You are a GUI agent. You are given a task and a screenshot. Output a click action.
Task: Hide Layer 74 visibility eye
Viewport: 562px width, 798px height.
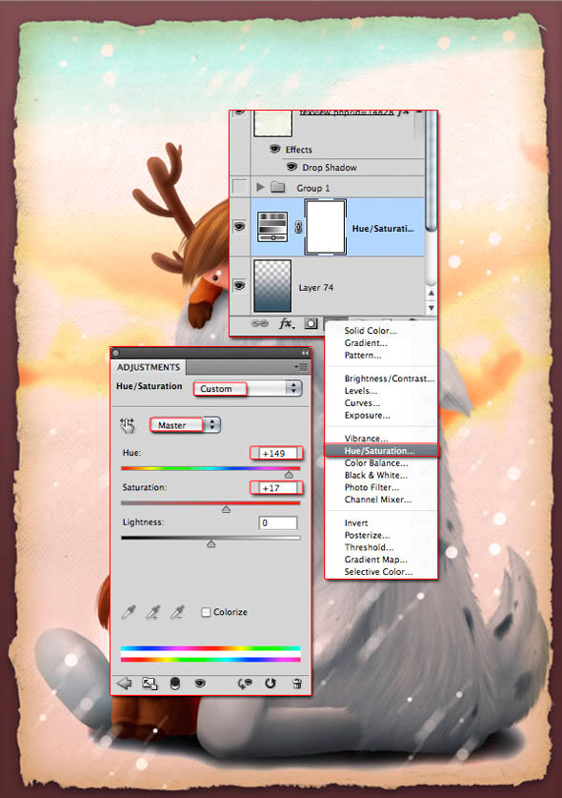click(x=239, y=285)
